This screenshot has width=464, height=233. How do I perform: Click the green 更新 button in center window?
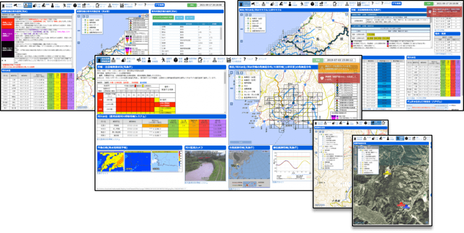pyautogui.click(x=317, y=60)
